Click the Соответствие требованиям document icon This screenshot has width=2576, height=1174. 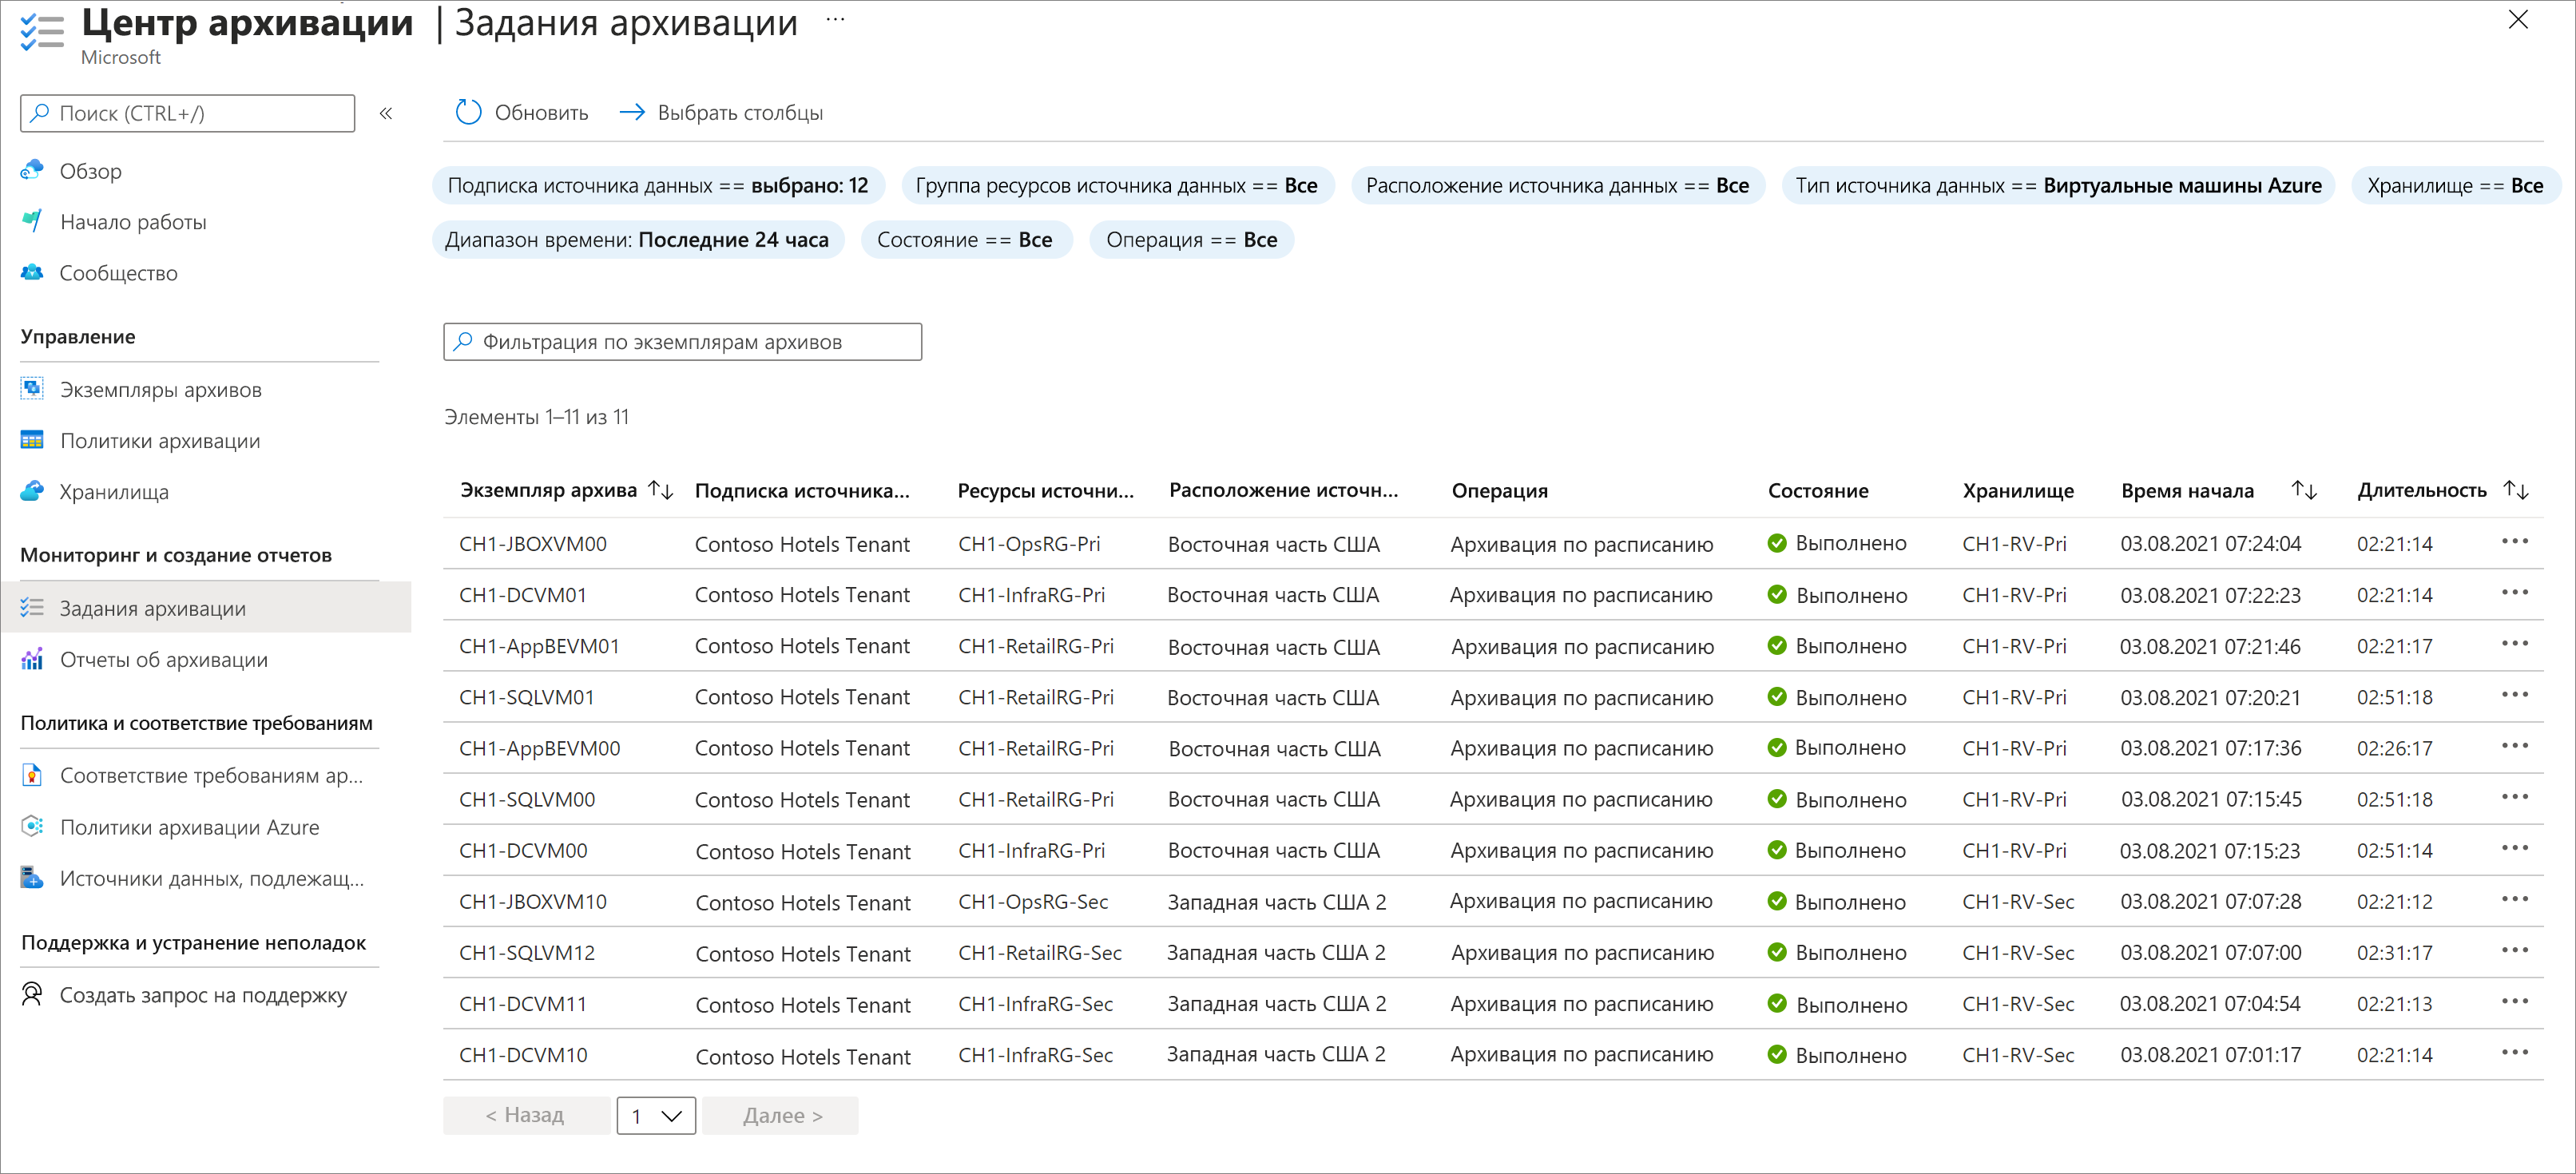[x=32, y=775]
